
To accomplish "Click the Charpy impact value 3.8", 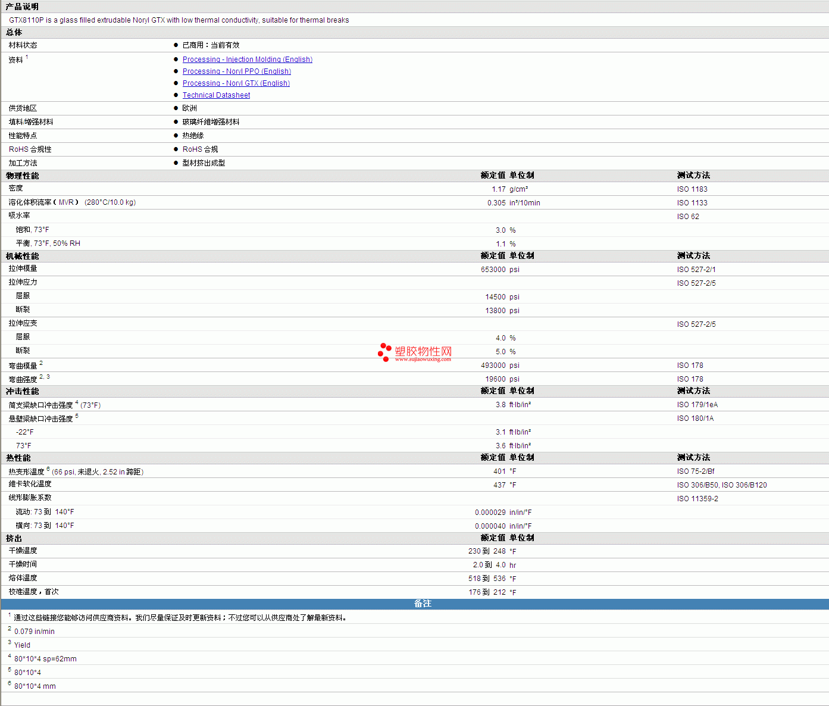I will (500, 405).
